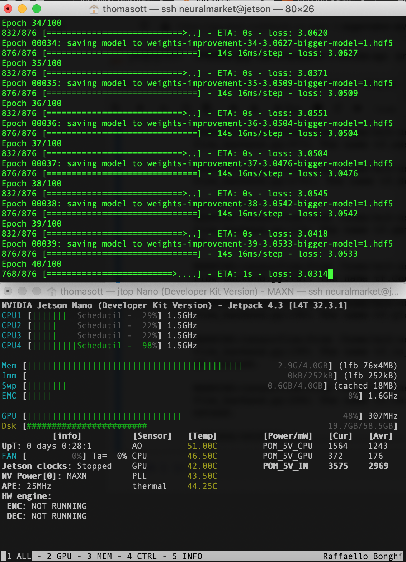
Task: Click the PLL sensor label
Action: [140, 476]
